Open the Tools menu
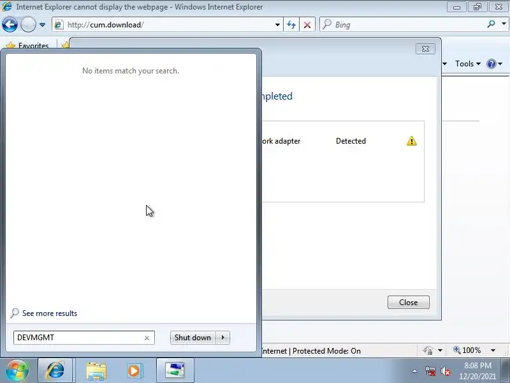Viewport: 510px width, 383px height. pyautogui.click(x=468, y=64)
